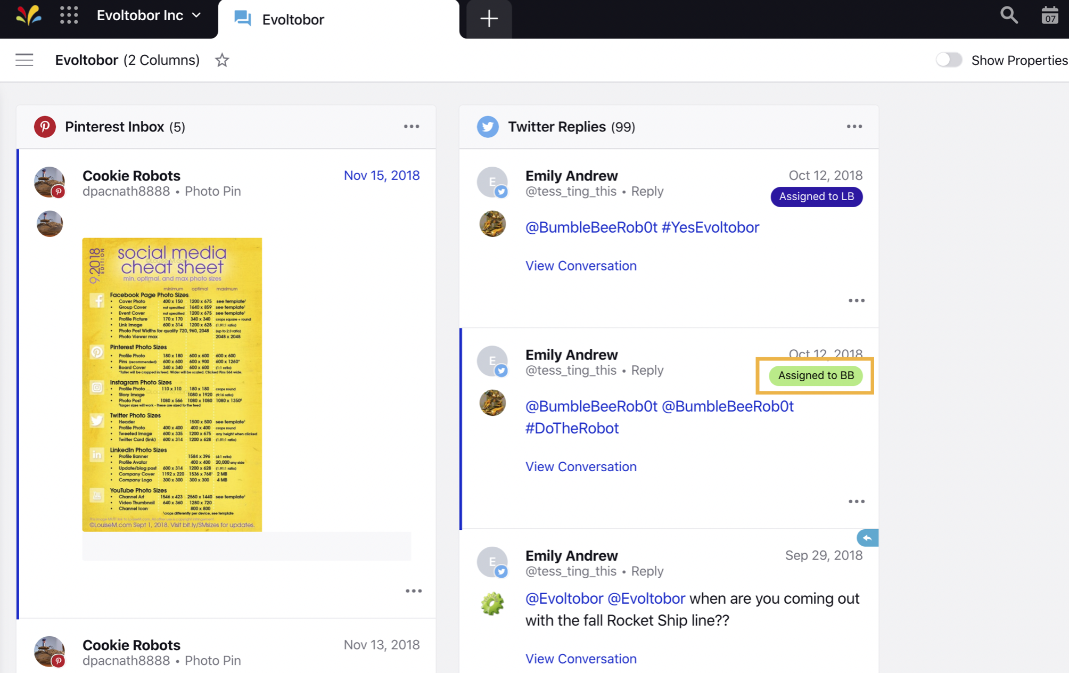Open Cookie Robots avatar on Nov 13 pin
The height and width of the screenshot is (673, 1069).
click(x=50, y=651)
